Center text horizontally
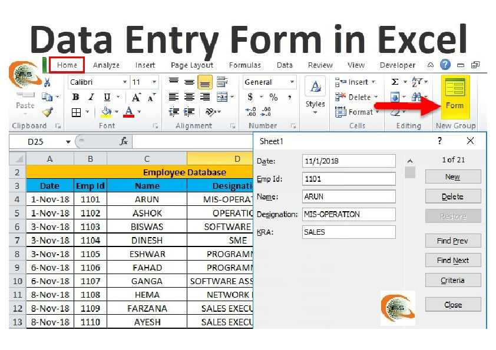Screen dimensions: 496x350 click(189, 97)
